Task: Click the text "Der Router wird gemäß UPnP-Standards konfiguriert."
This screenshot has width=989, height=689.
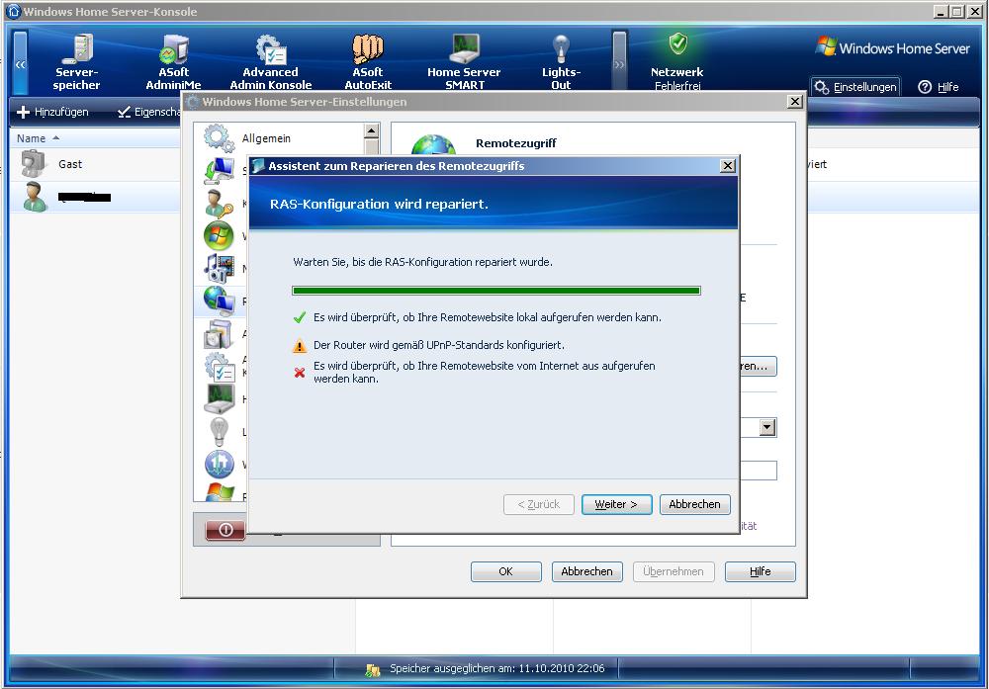Action: pos(439,345)
